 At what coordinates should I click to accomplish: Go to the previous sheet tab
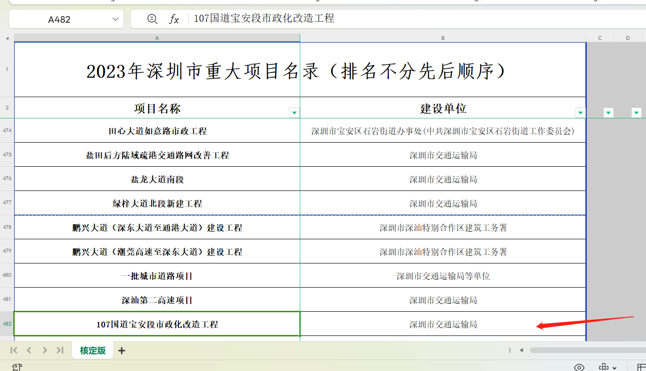29,350
